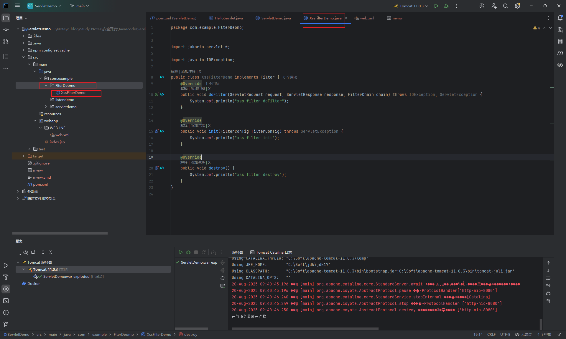566x339 pixels.
Task: Switch to pom.xml (ServletDemo) tab
Action: tap(173, 18)
